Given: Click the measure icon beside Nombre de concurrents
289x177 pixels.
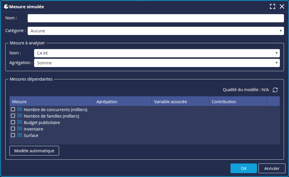Looking at the screenshot, I should click(20, 109).
